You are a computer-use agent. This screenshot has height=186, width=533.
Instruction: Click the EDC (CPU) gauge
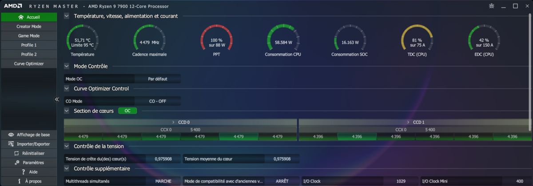point(484,40)
